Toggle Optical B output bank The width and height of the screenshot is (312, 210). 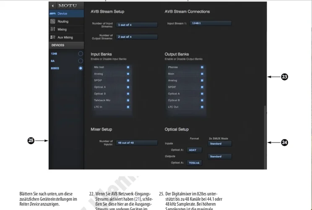(202, 100)
